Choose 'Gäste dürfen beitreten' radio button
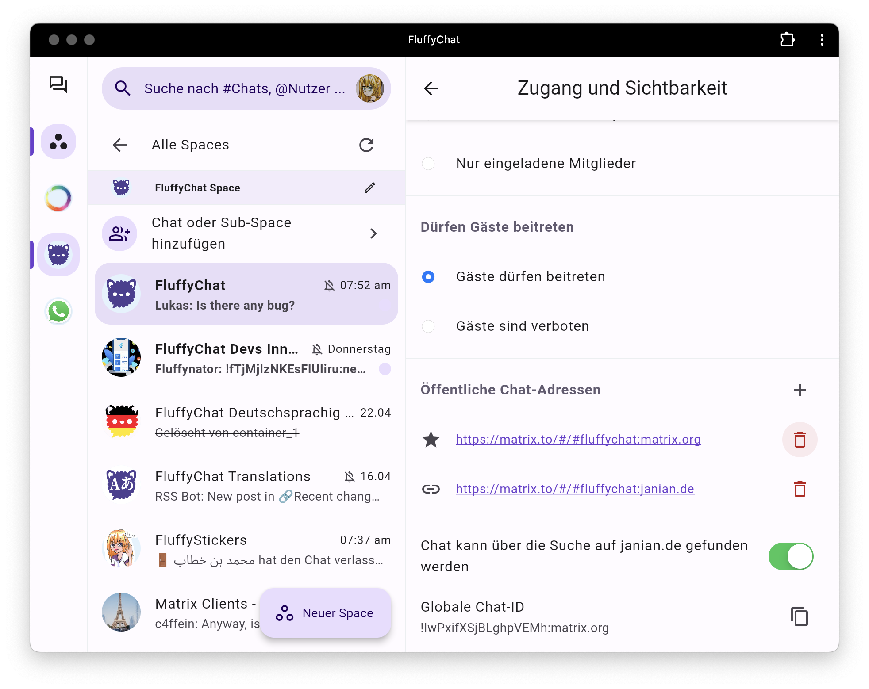This screenshot has width=869, height=689. (x=428, y=277)
